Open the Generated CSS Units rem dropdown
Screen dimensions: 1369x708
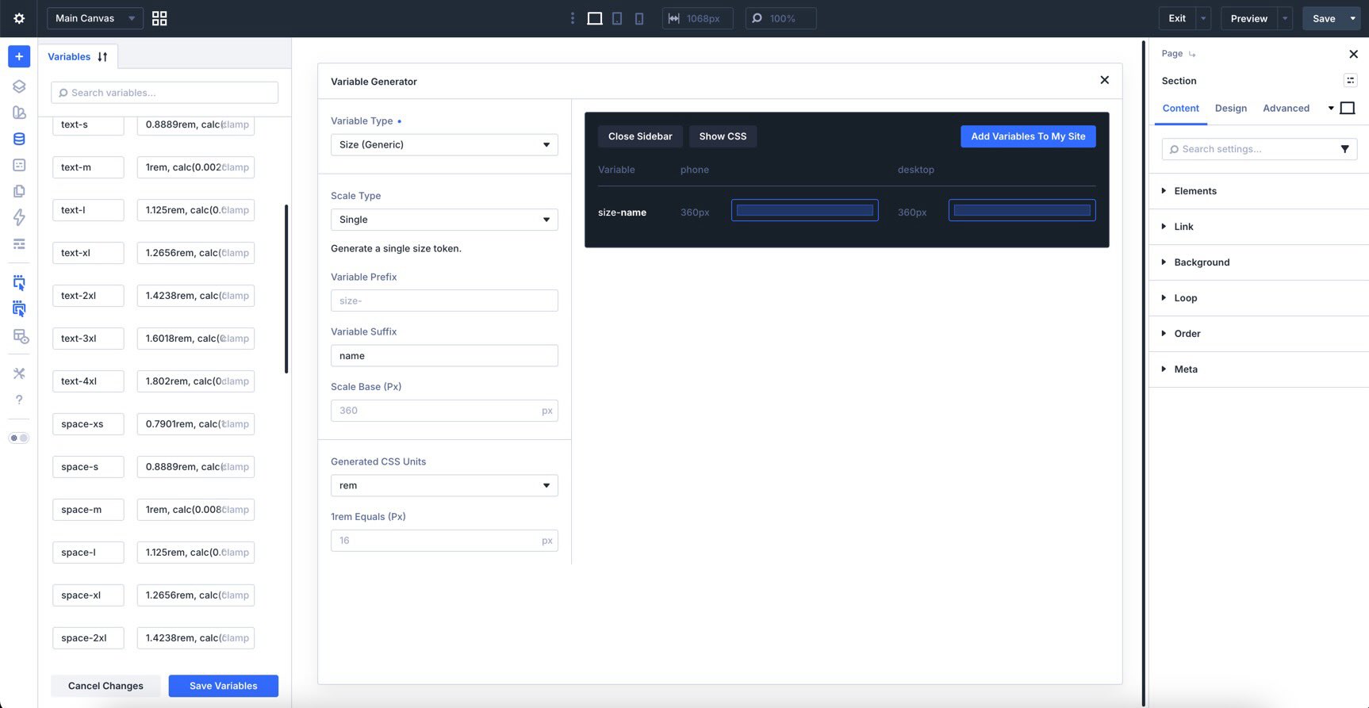pos(444,485)
